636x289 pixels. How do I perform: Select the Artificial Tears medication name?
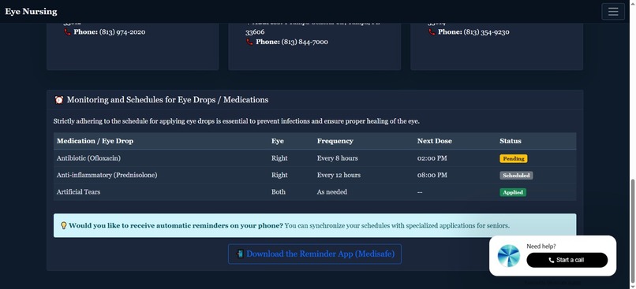(78, 192)
